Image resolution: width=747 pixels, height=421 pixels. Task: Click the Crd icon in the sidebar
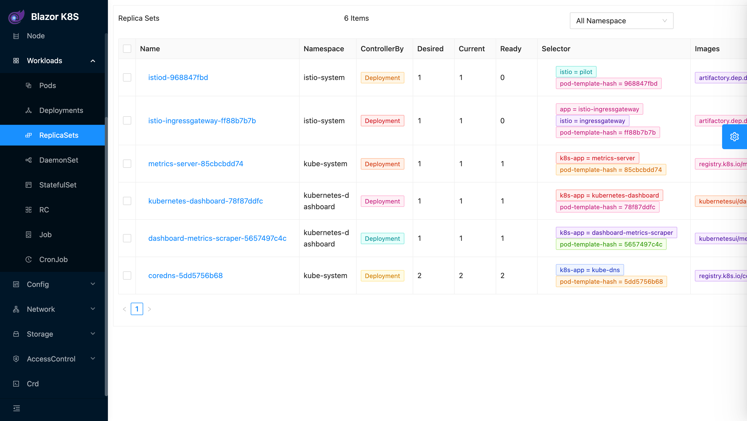tap(16, 384)
